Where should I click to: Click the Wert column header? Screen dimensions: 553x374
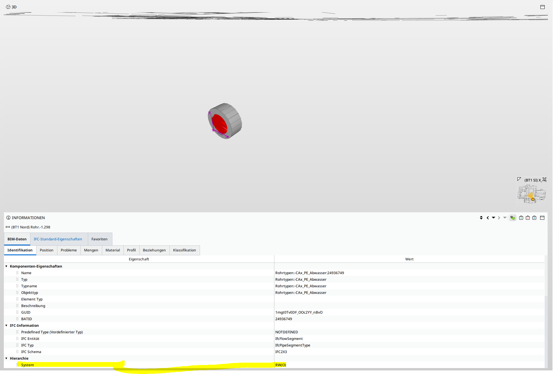409,259
